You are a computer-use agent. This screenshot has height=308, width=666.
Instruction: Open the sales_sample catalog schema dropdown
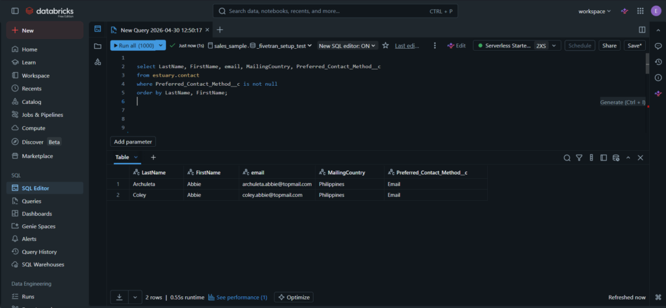pyautogui.click(x=260, y=45)
